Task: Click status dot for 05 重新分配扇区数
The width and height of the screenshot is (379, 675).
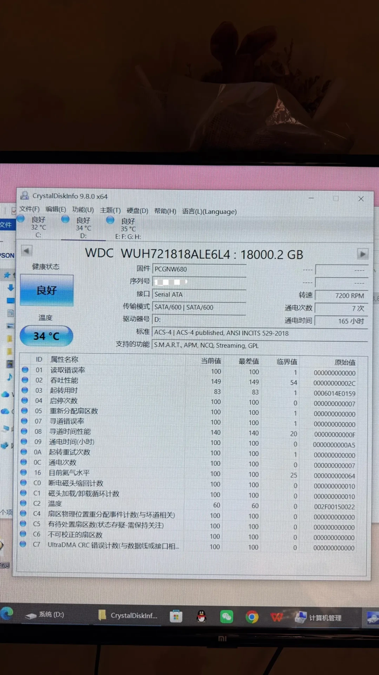Action: click(x=24, y=410)
